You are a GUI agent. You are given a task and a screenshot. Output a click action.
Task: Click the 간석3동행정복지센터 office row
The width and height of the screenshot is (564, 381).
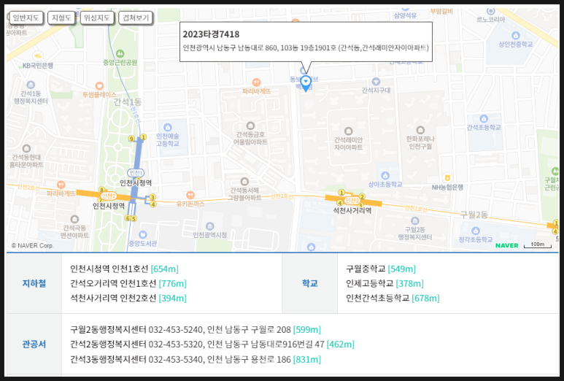196,359
